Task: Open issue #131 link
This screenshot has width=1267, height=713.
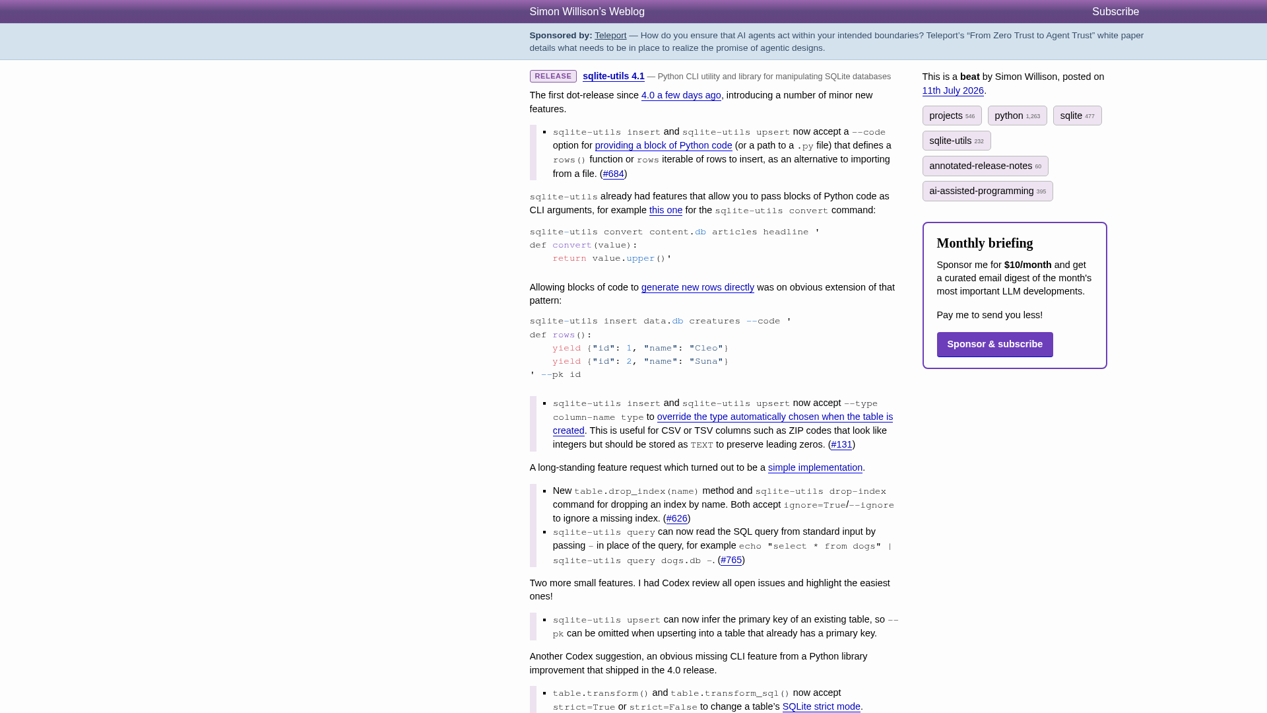Action: click(x=841, y=444)
